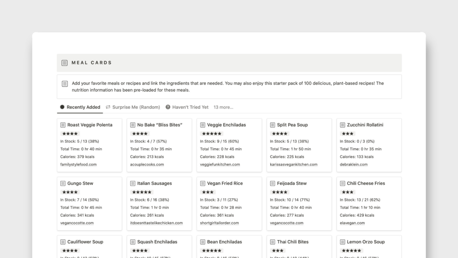Open the itdoesnttastelikechicken.com source link
Viewport: 458px width, 258px height.
click(x=156, y=222)
